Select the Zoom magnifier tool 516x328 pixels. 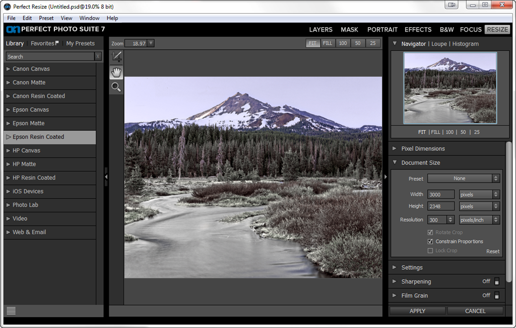[116, 87]
